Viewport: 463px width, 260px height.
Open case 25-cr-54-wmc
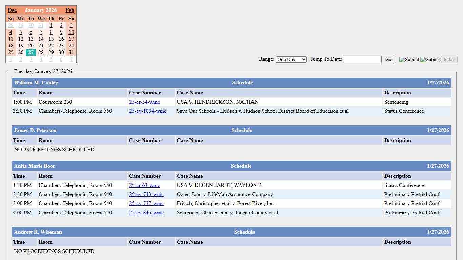pyautogui.click(x=144, y=102)
